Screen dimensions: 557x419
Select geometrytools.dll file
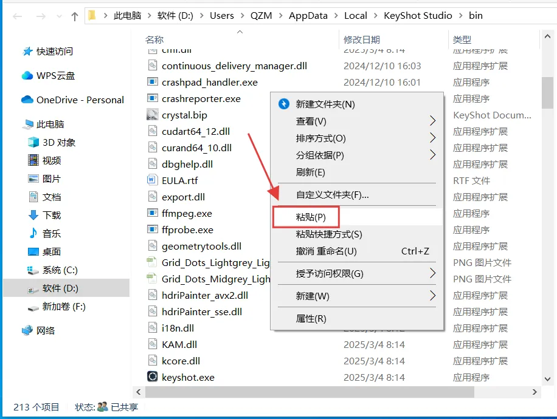201,246
